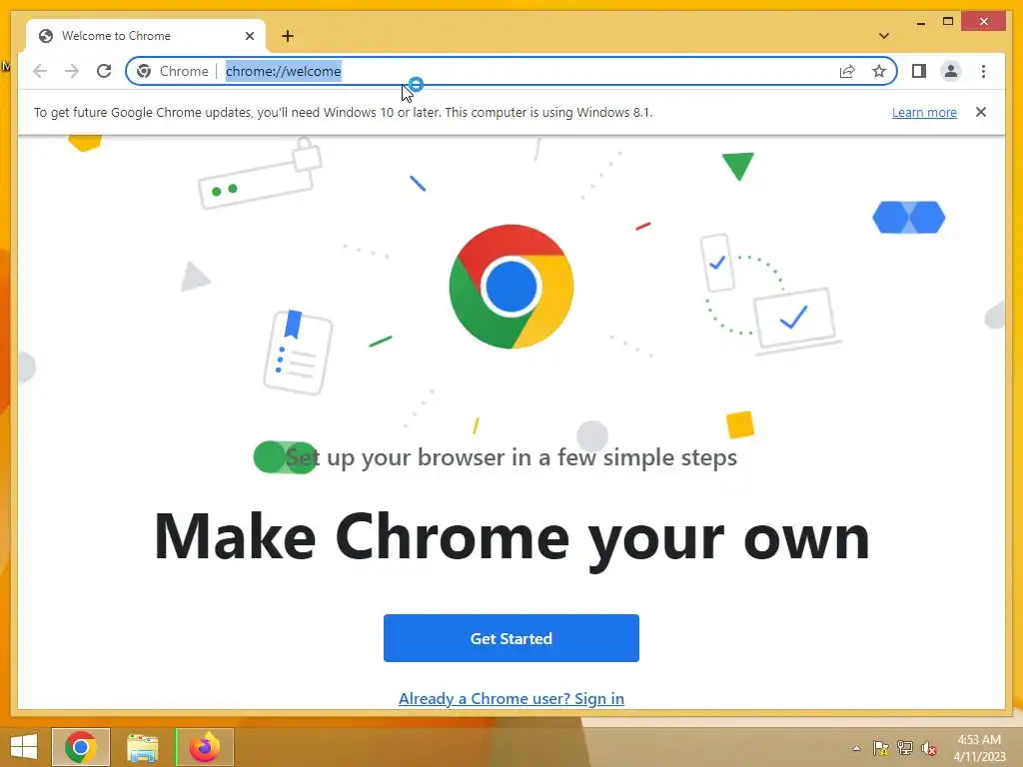1023x767 pixels.
Task: Open the profile avatar menu
Action: (951, 71)
